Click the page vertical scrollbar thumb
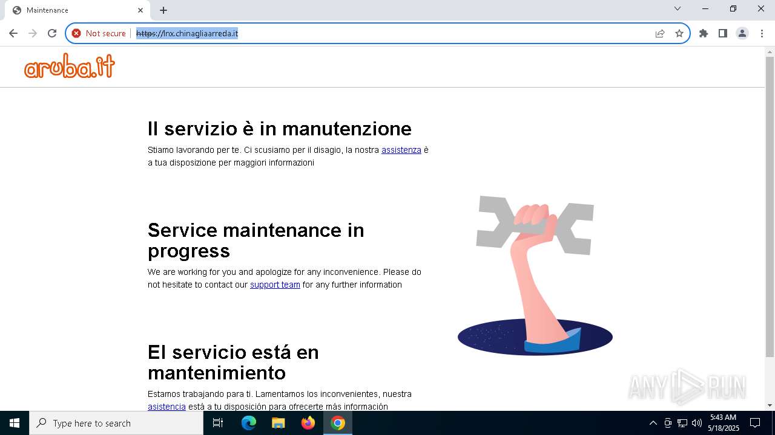Screen dimensions: 775x435 pos(770,207)
